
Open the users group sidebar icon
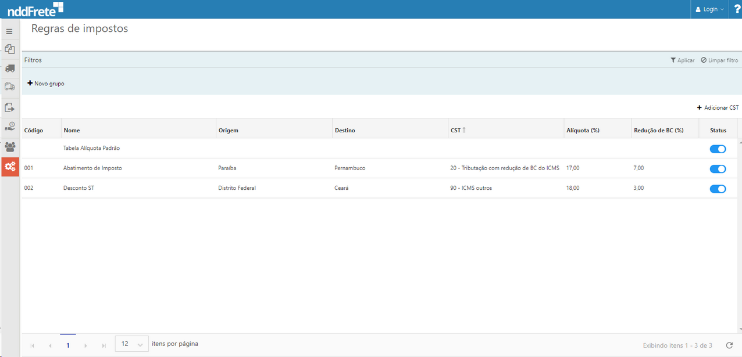(x=9, y=147)
